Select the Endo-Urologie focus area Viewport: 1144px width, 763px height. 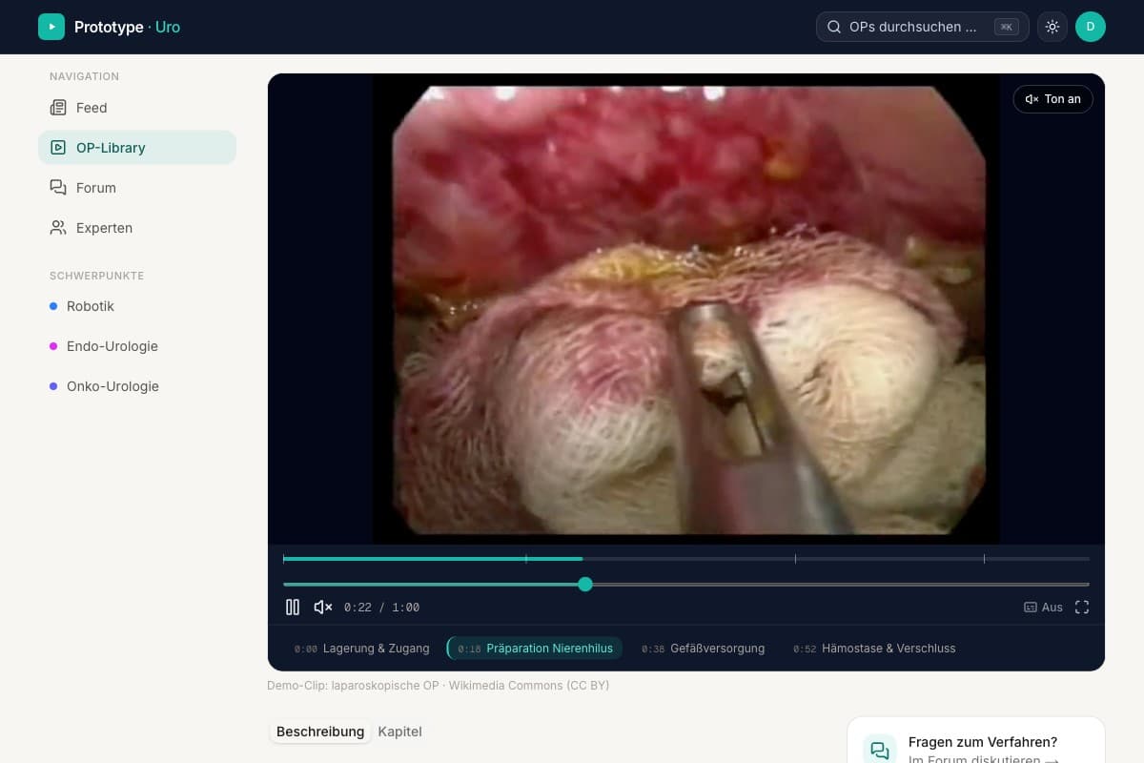(x=137, y=346)
